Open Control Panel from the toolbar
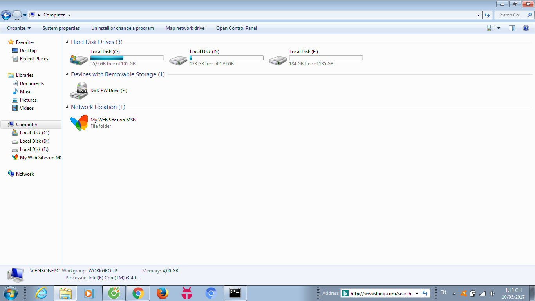The width and height of the screenshot is (535, 301). tap(237, 28)
